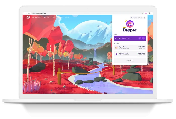Screen dimensions: 176x119
Task: Click the browser forward arrow
Action: pyautogui.click(x=27, y=13)
